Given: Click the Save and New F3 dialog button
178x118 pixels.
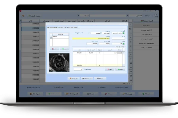Looking at the screenshot, I should [x=87, y=78].
